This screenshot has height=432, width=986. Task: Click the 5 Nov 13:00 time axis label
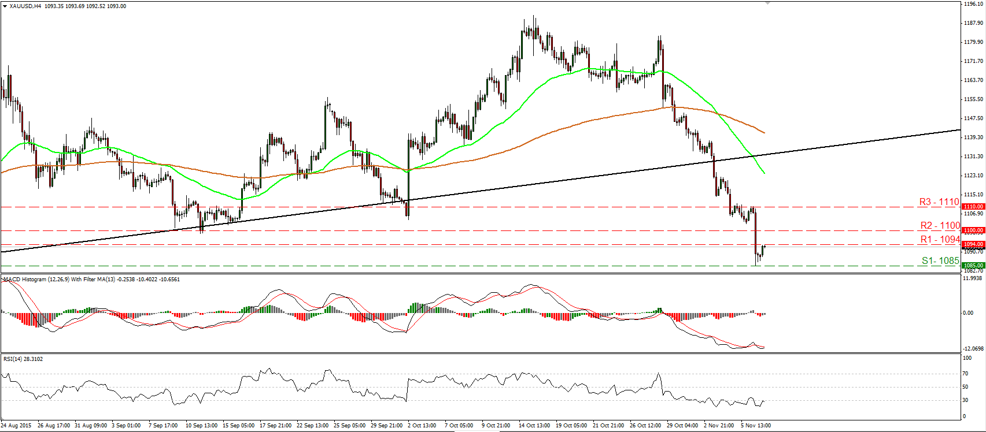pyautogui.click(x=756, y=426)
